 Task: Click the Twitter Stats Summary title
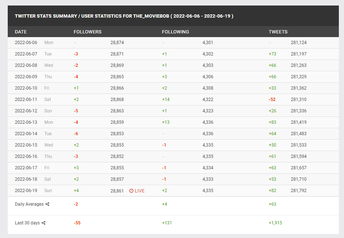124,16
